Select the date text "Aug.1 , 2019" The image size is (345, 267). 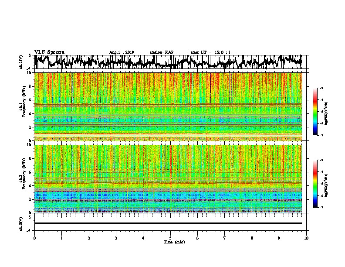point(122,52)
